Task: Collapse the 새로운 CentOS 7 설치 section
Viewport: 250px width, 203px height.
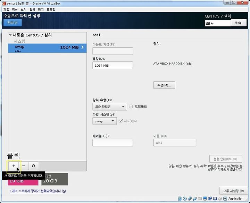Action: (x=10, y=35)
